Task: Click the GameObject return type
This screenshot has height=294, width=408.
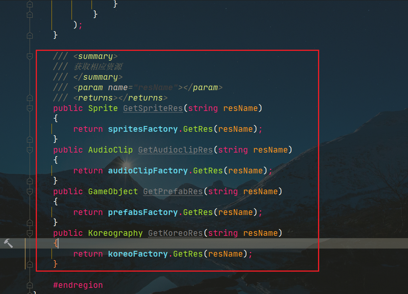Action: pyautogui.click(x=113, y=192)
